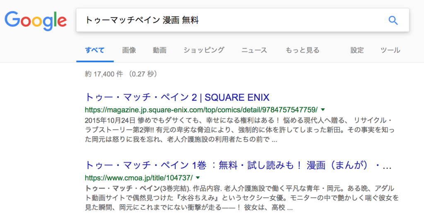Open the ニュース tab
Image resolution: width=424 pixels, height=221 pixels.
(254, 50)
